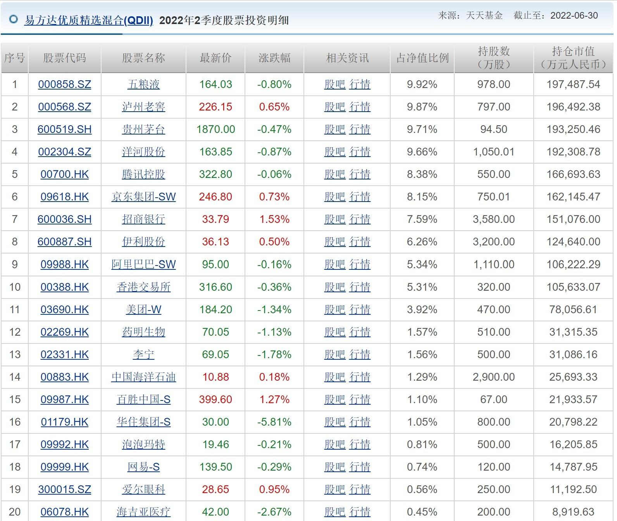Open stock code 03690.HK
The height and width of the screenshot is (521, 617).
point(65,309)
